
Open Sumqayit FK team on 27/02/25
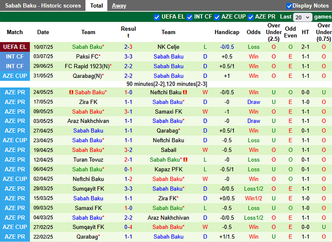tap(88, 227)
